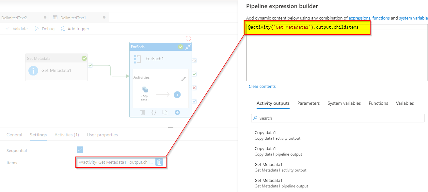Screen dimensions: 428x192
Task: Click the Add trigger button
Action: tap(75, 29)
